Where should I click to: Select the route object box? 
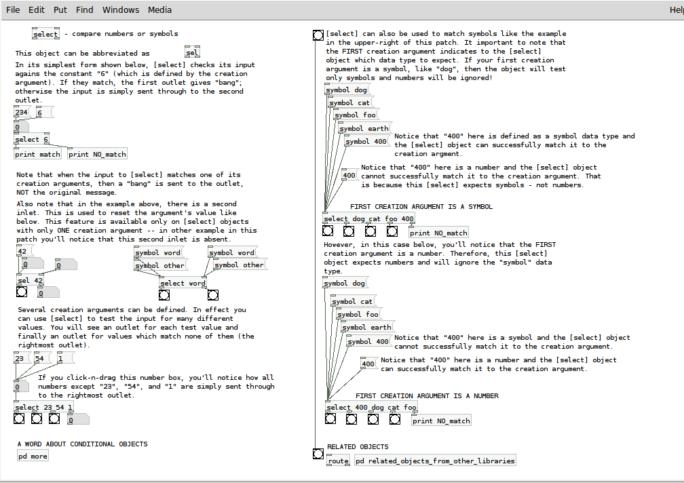tap(339, 461)
